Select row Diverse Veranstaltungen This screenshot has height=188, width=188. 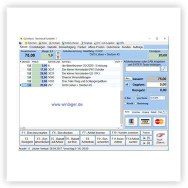(70, 77)
